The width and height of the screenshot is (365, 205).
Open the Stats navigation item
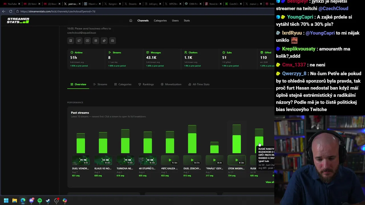click(x=187, y=20)
